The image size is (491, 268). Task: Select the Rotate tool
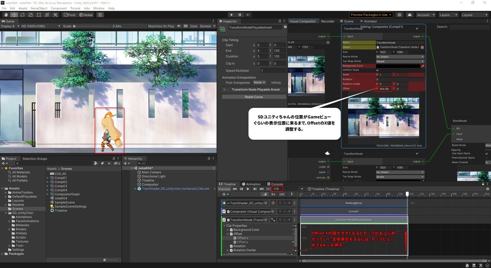pos(22,15)
